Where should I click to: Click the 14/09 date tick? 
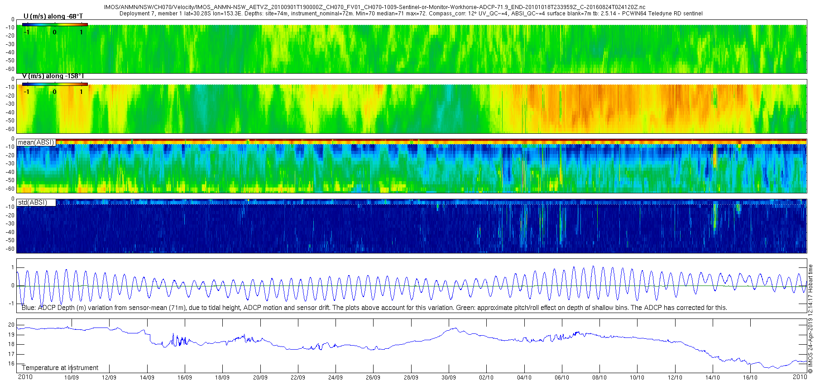pyautogui.click(x=147, y=377)
